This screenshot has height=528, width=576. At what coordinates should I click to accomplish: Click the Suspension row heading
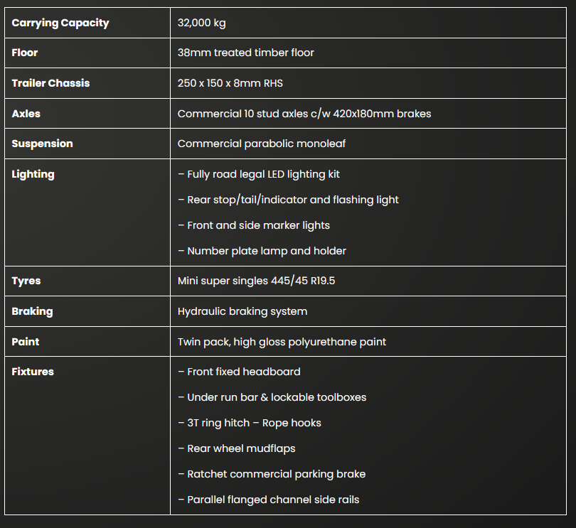[x=42, y=144]
